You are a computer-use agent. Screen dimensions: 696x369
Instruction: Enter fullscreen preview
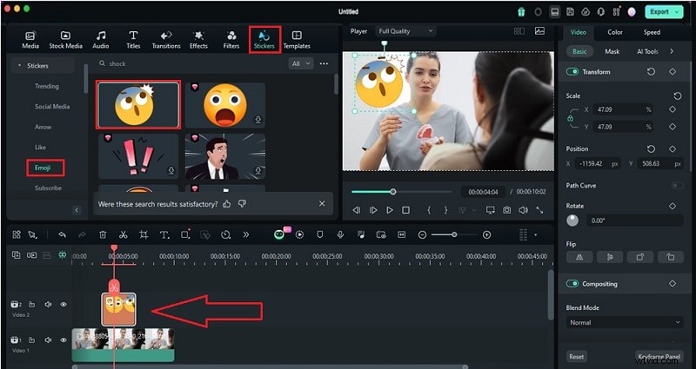tap(539, 210)
